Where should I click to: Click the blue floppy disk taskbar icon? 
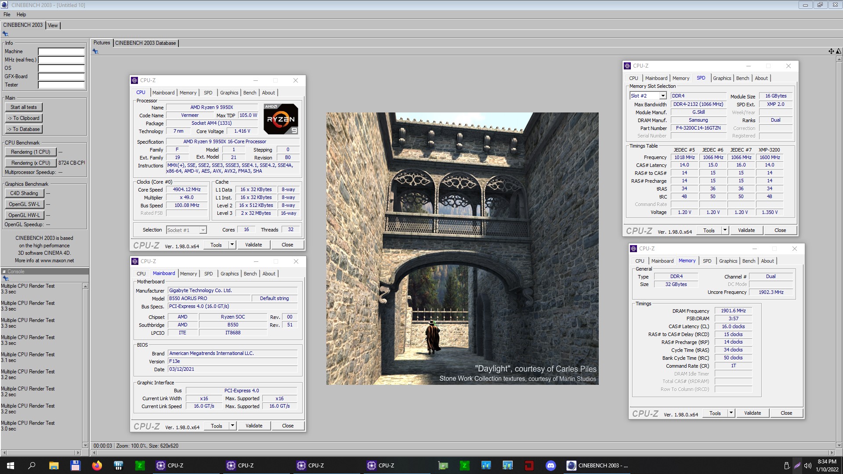[x=75, y=465]
